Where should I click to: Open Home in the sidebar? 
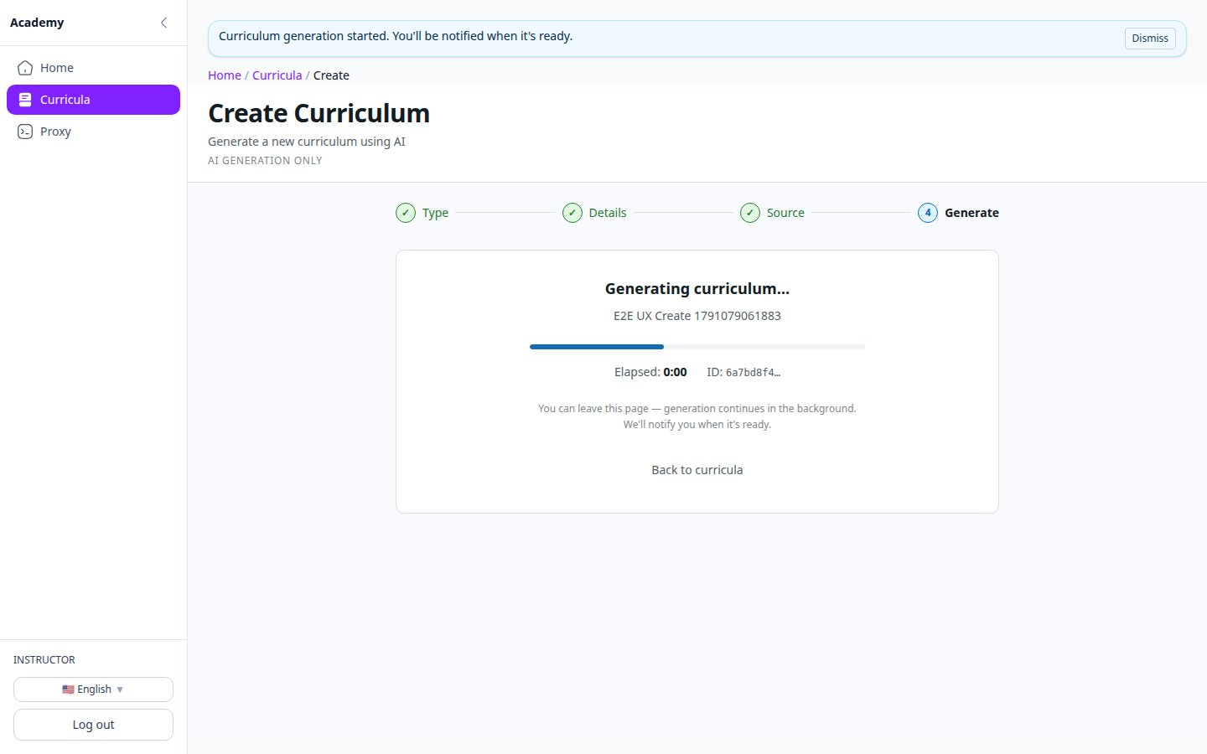coord(93,68)
